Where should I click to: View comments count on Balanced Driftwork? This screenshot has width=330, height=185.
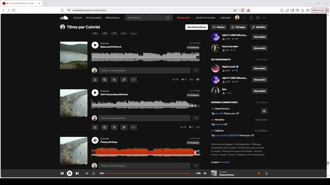tap(198, 80)
